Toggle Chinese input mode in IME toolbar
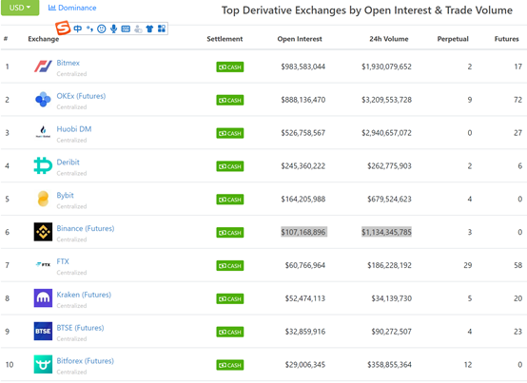Image resolution: width=527 pixels, height=383 pixels. (x=78, y=29)
